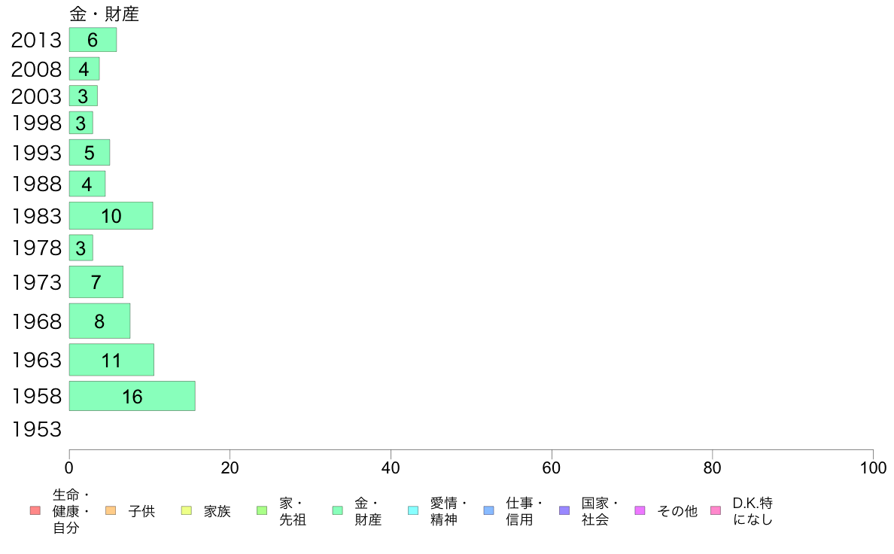
Task: Click the purple 国家・社会 legend swatch
Action: 564,510
